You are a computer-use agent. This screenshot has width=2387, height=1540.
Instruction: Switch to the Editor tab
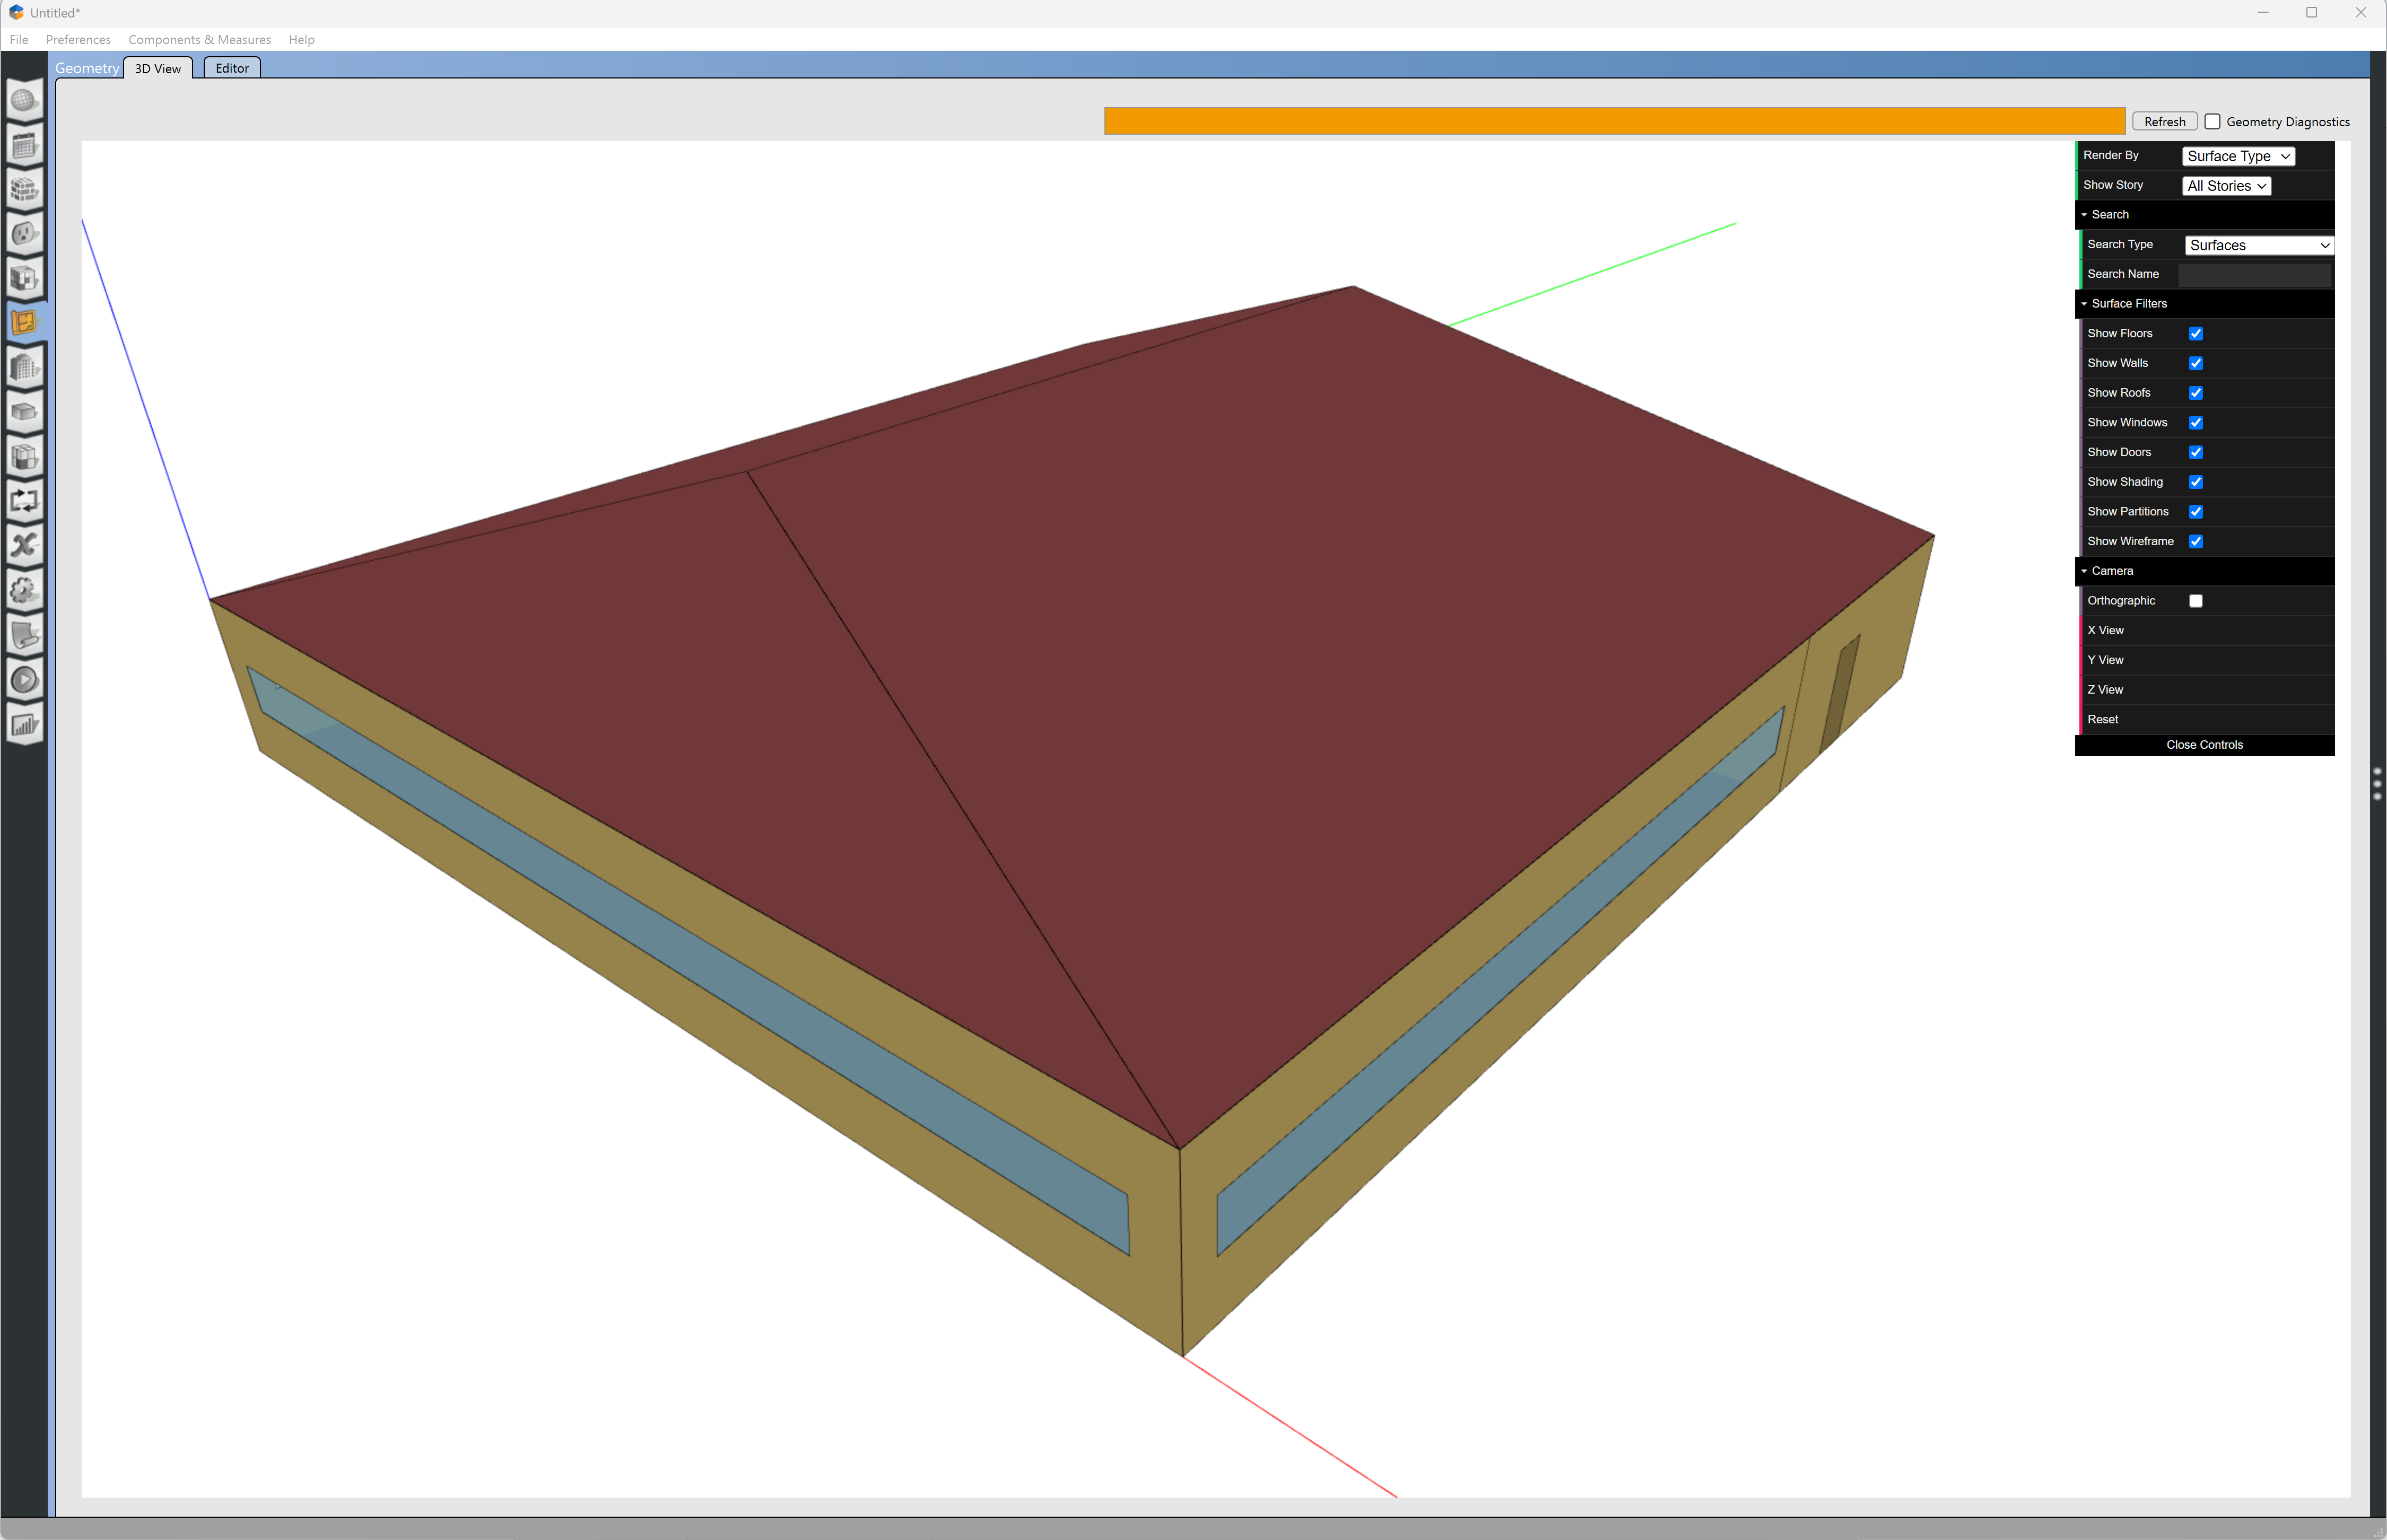pyautogui.click(x=232, y=68)
